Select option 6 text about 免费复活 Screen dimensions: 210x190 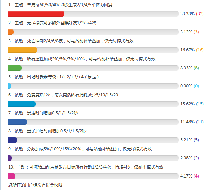click(66, 95)
